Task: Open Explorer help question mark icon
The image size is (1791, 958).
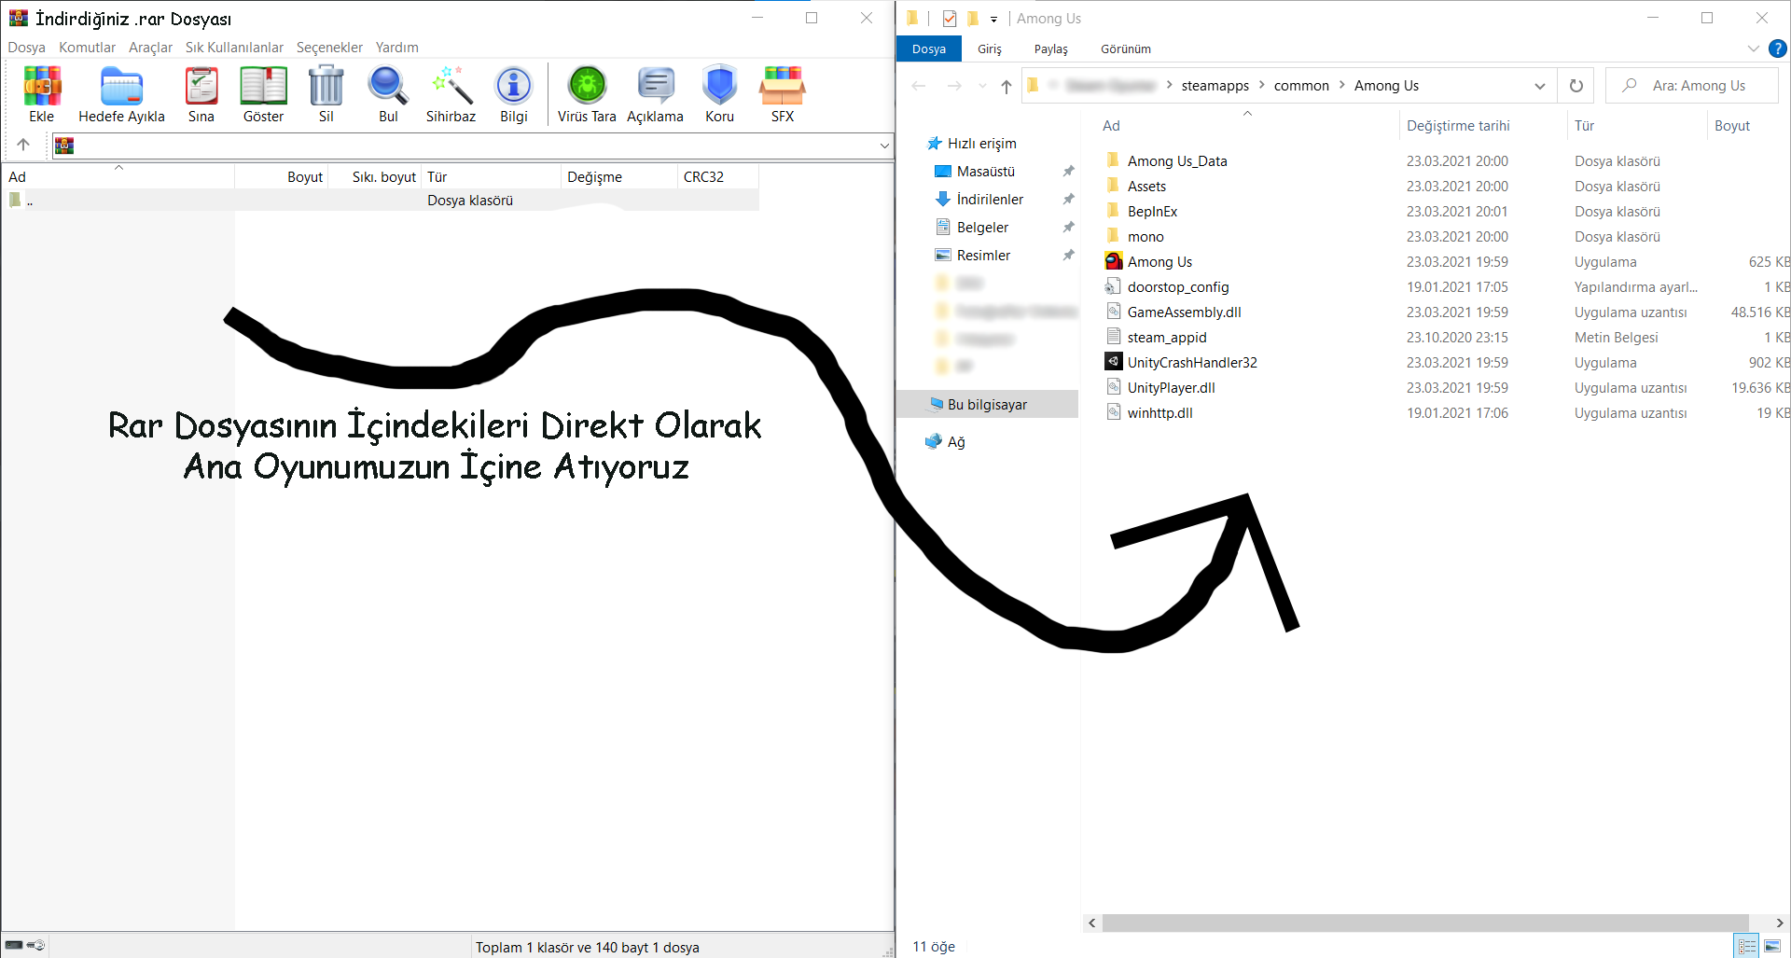Action: (1778, 49)
